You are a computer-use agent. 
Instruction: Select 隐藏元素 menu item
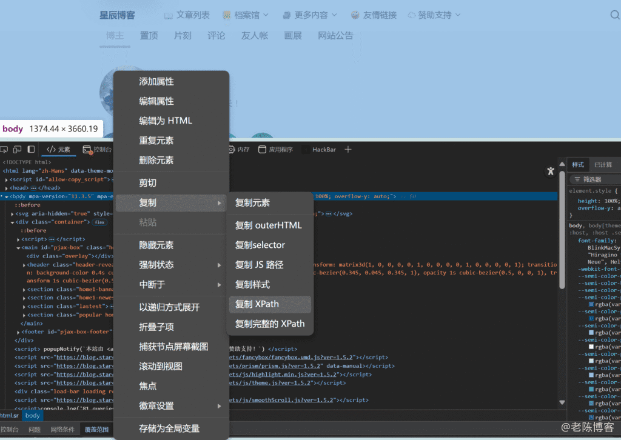pos(172,245)
